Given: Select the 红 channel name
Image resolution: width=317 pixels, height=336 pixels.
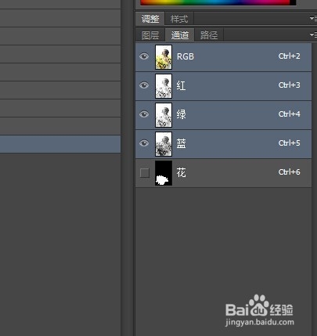Looking at the screenshot, I should (181, 85).
